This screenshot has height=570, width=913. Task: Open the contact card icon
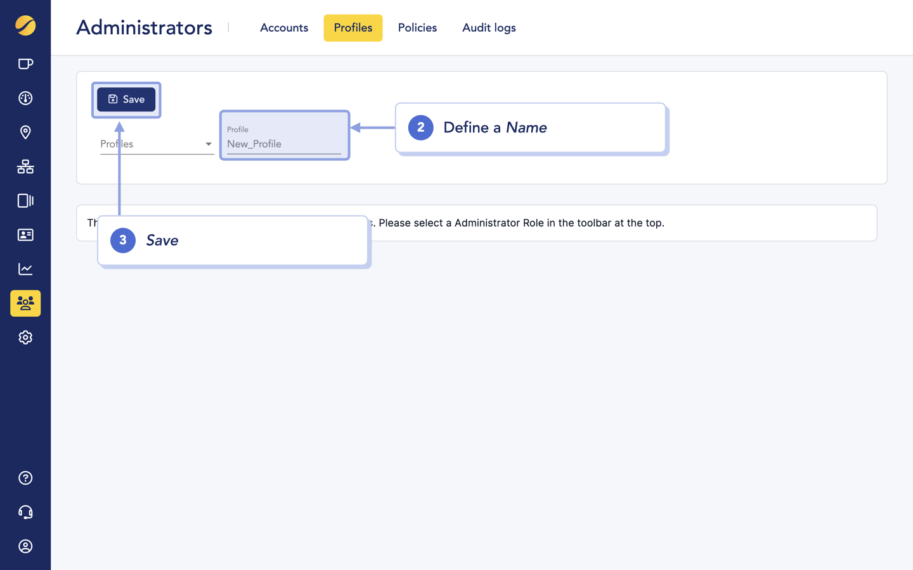(25, 235)
